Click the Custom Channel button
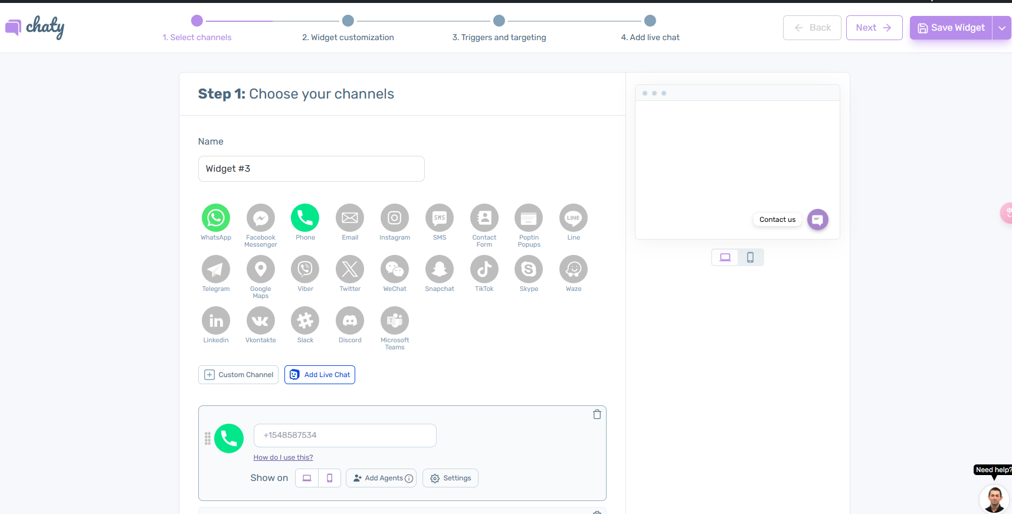Screen dimensions: 1012x514 [238, 375]
